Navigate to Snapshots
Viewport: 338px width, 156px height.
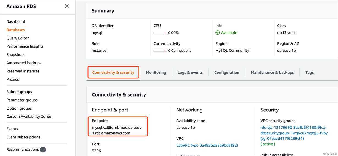[x=15, y=54]
